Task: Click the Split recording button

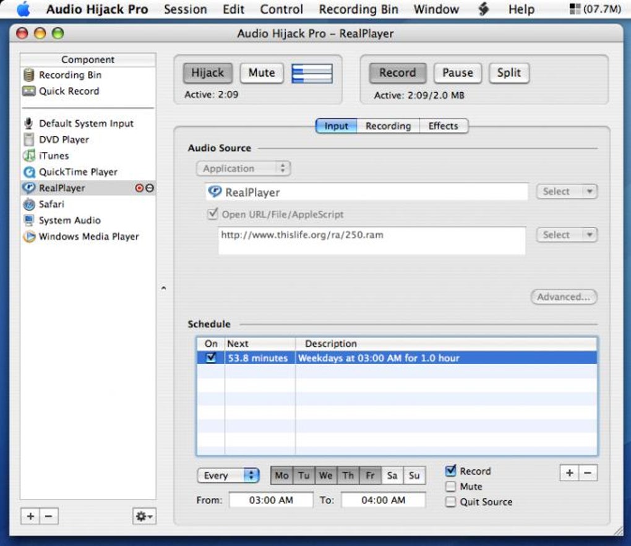Action: pos(509,73)
